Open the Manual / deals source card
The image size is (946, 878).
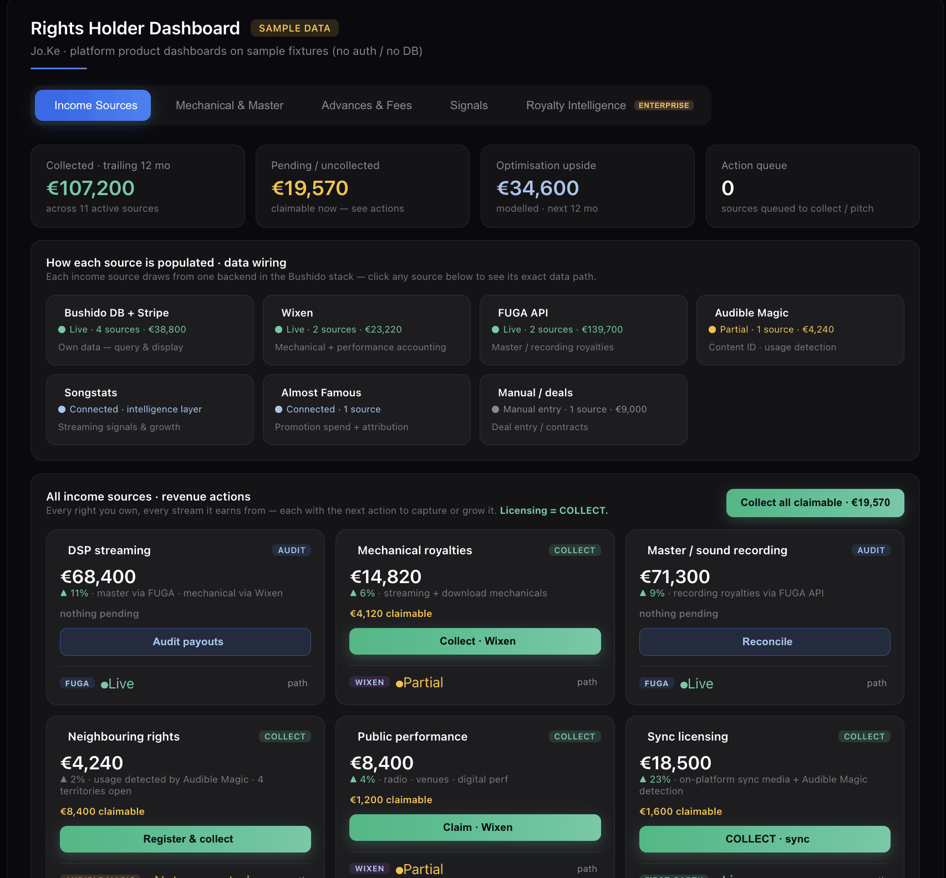583,410
